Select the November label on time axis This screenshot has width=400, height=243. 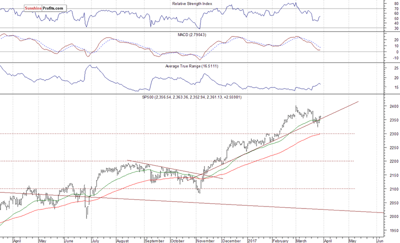click(205, 239)
